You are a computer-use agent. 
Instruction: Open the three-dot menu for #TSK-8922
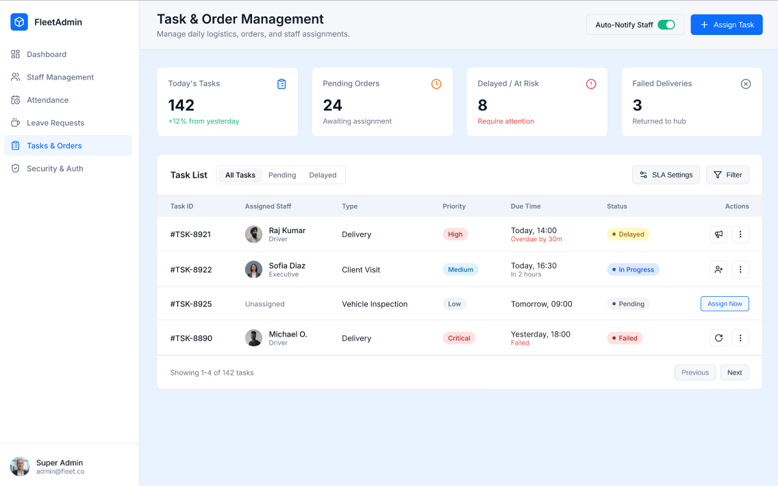pos(740,269)
